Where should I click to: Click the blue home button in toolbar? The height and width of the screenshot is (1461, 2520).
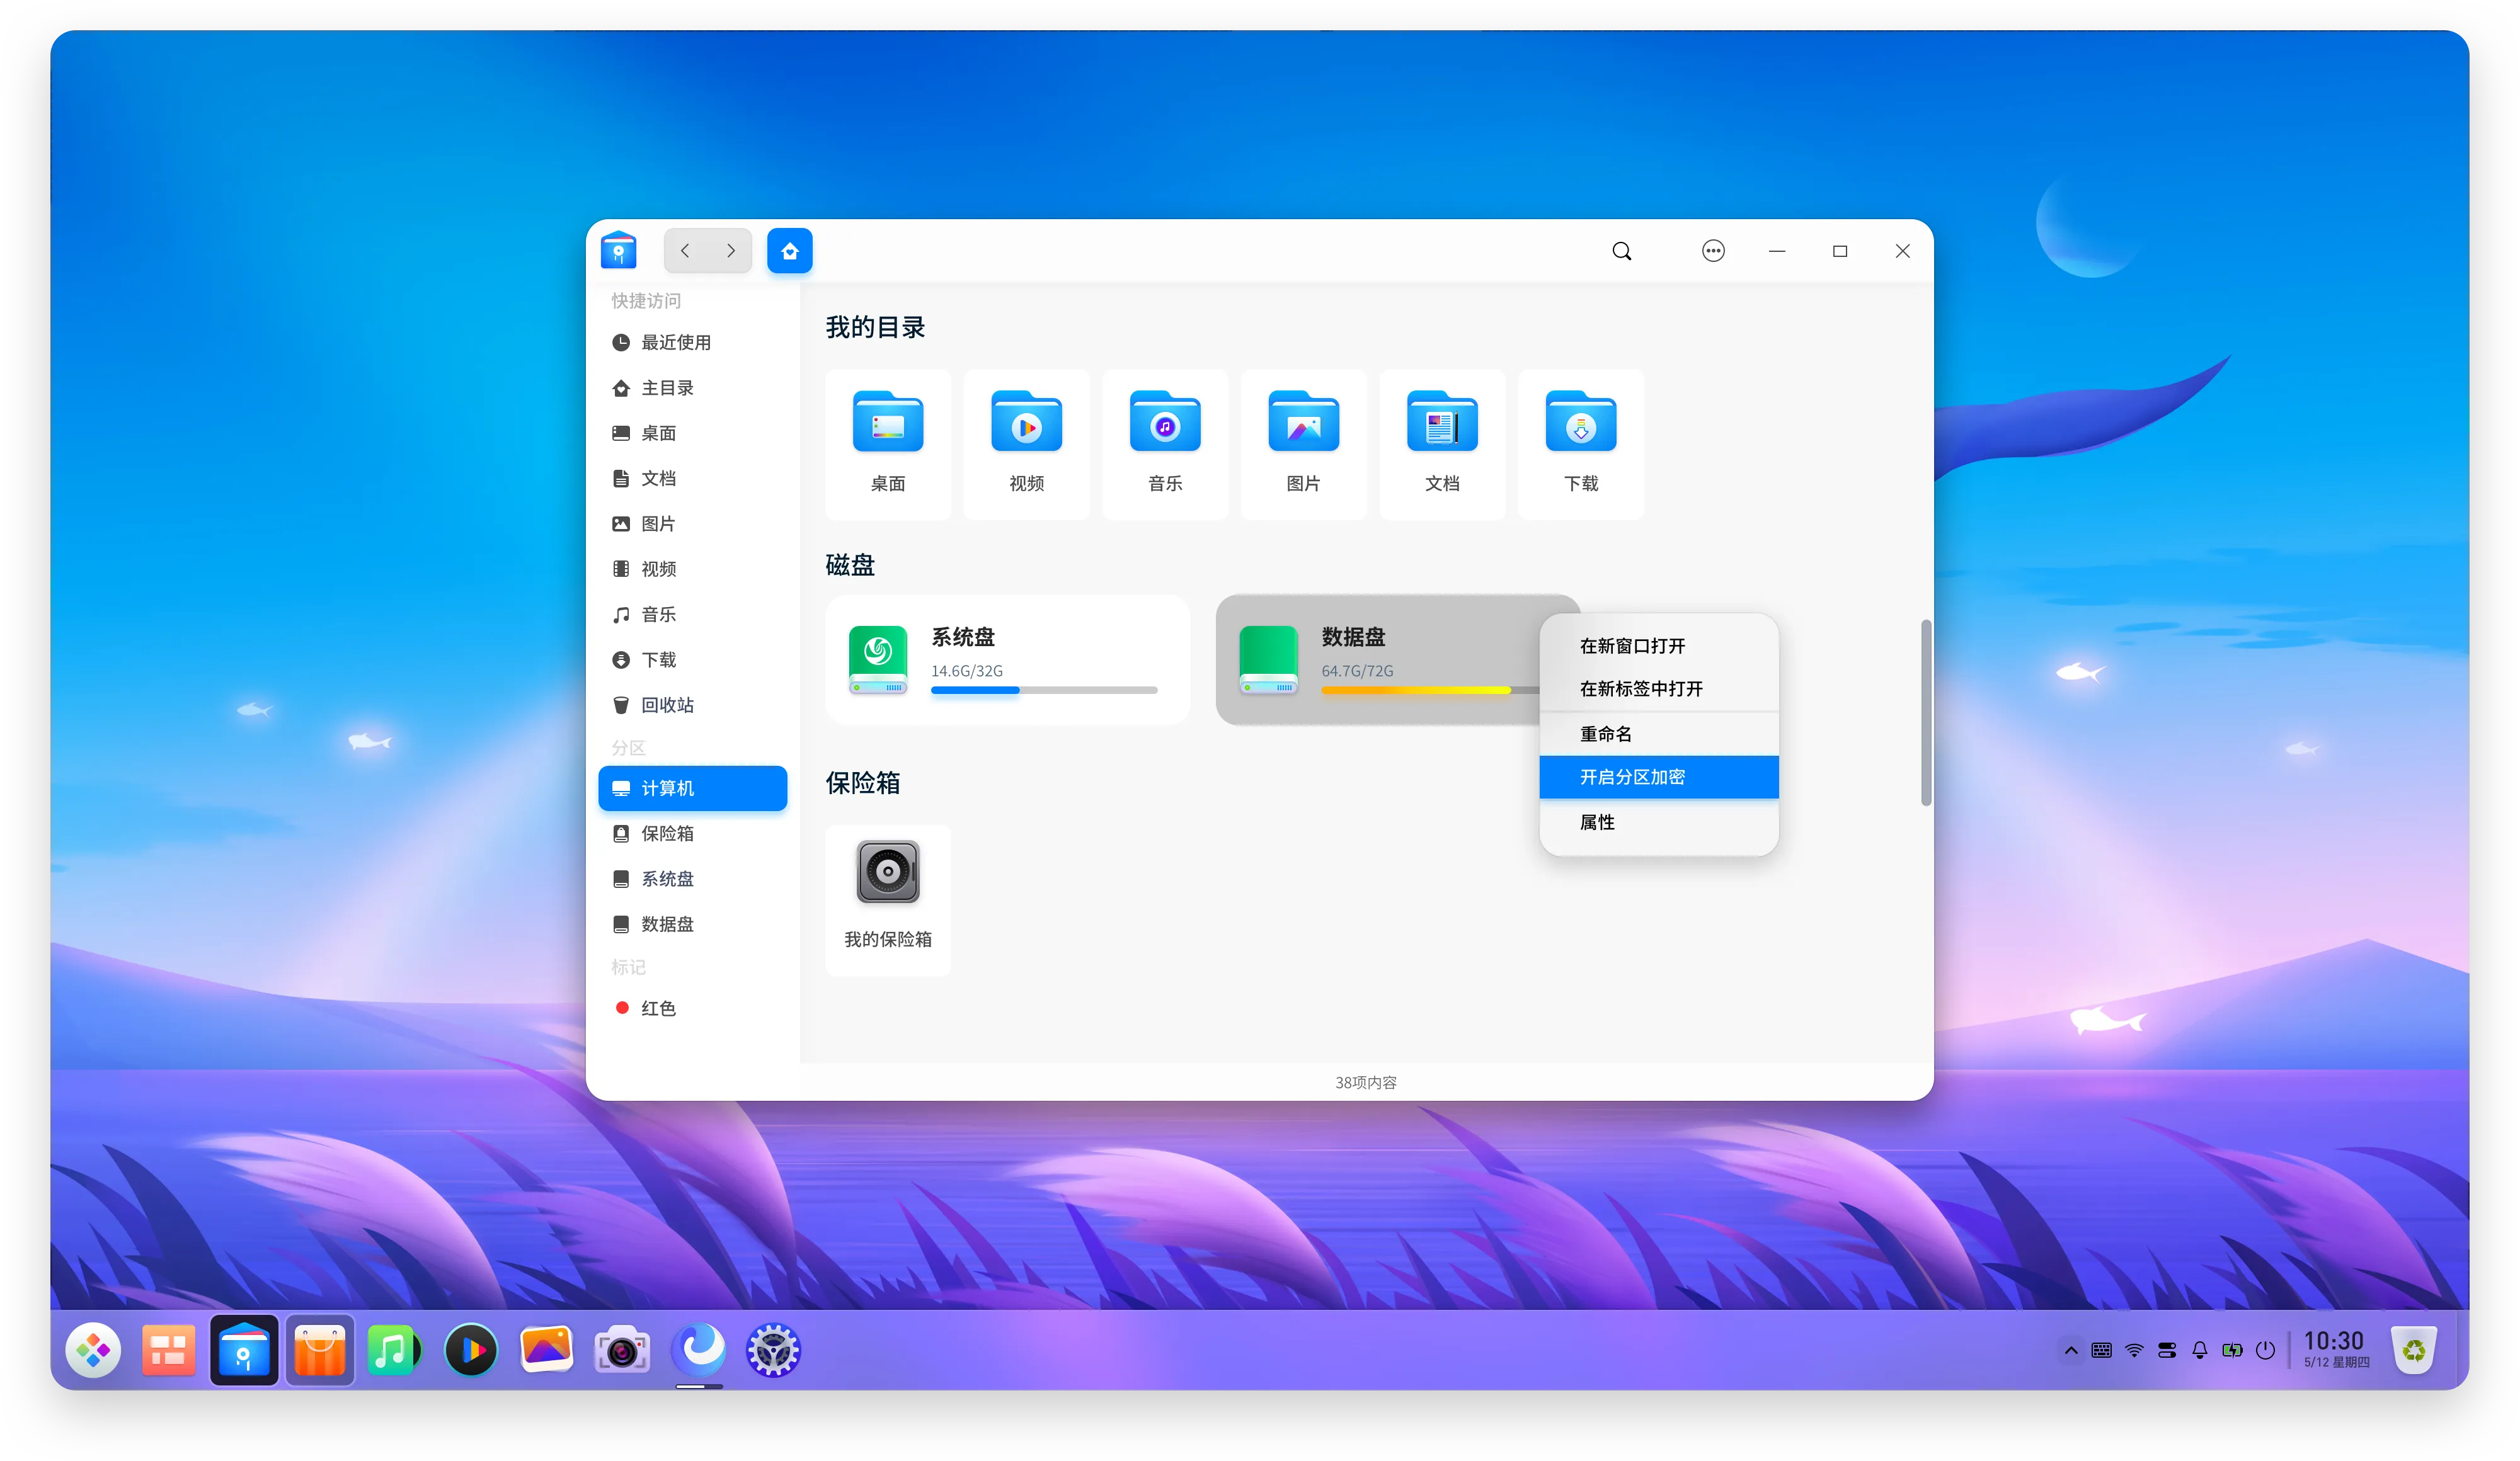tap(789, 251)
